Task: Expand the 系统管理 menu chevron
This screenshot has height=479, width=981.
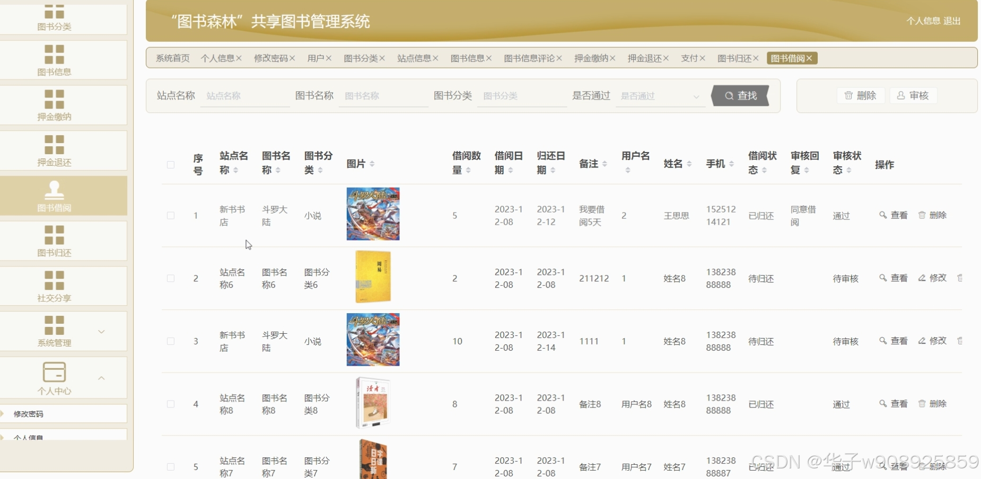Action: [101, 332]
